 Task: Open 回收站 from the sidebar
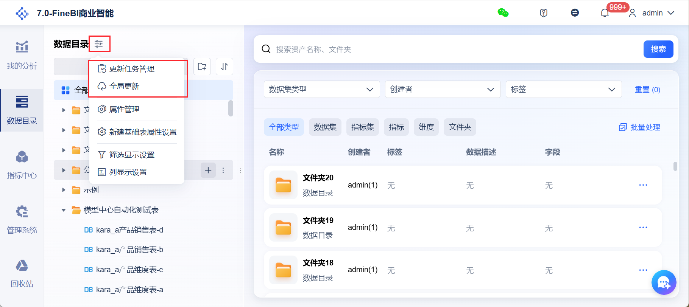[22, 273]
